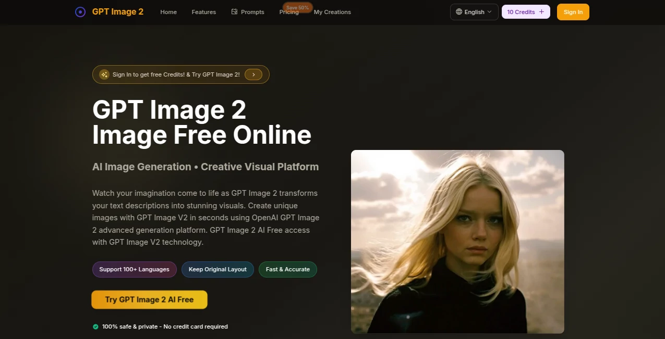Click the globe icon beside English
The width and height of the screenshot is (665, 339).
tap(458, 11)
